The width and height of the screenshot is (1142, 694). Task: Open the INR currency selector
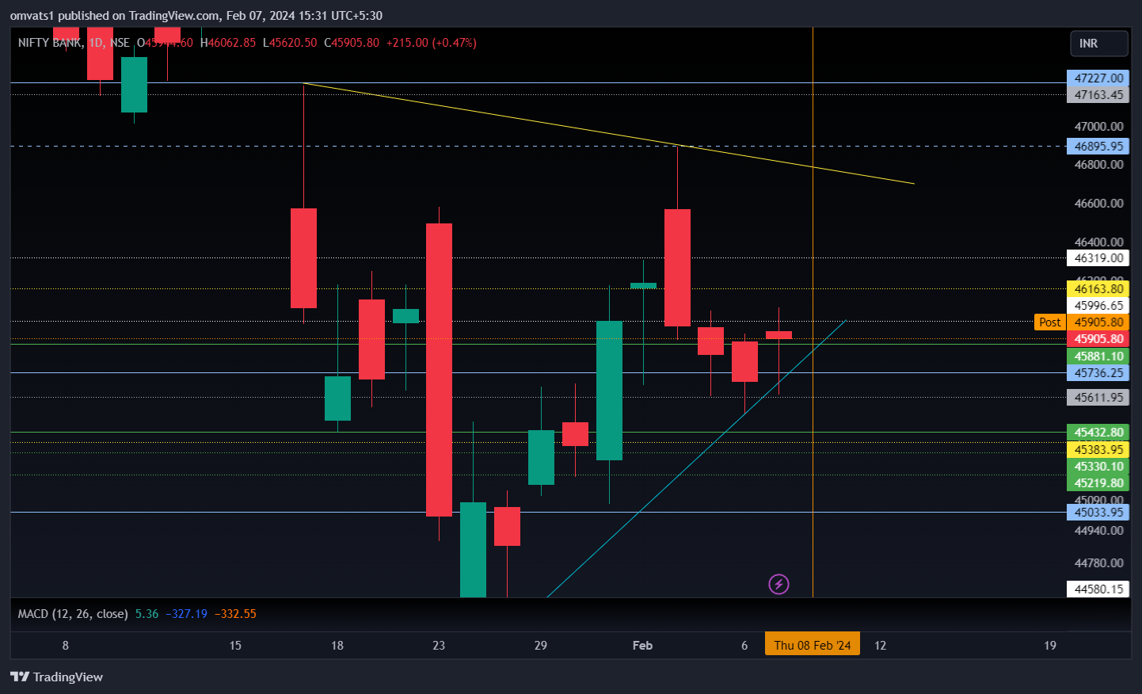pyautogui.click(x=1099, y=44)
